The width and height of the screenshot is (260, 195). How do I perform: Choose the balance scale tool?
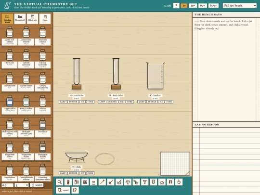(x=128, y=182)
